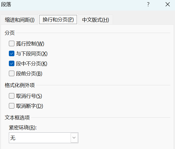Uncheck the 与下段同页 option
175x149 pixels.
click(12, 53)
